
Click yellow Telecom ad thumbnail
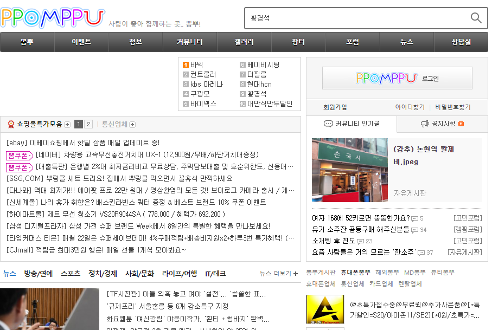click(325, 309)
